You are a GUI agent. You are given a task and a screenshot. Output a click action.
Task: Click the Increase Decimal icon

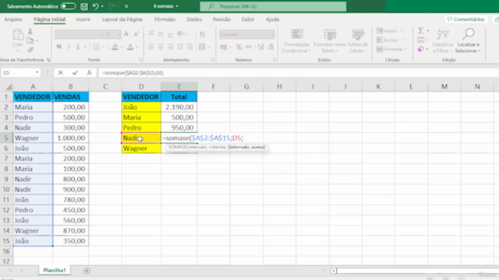click(x=261, y=47)
